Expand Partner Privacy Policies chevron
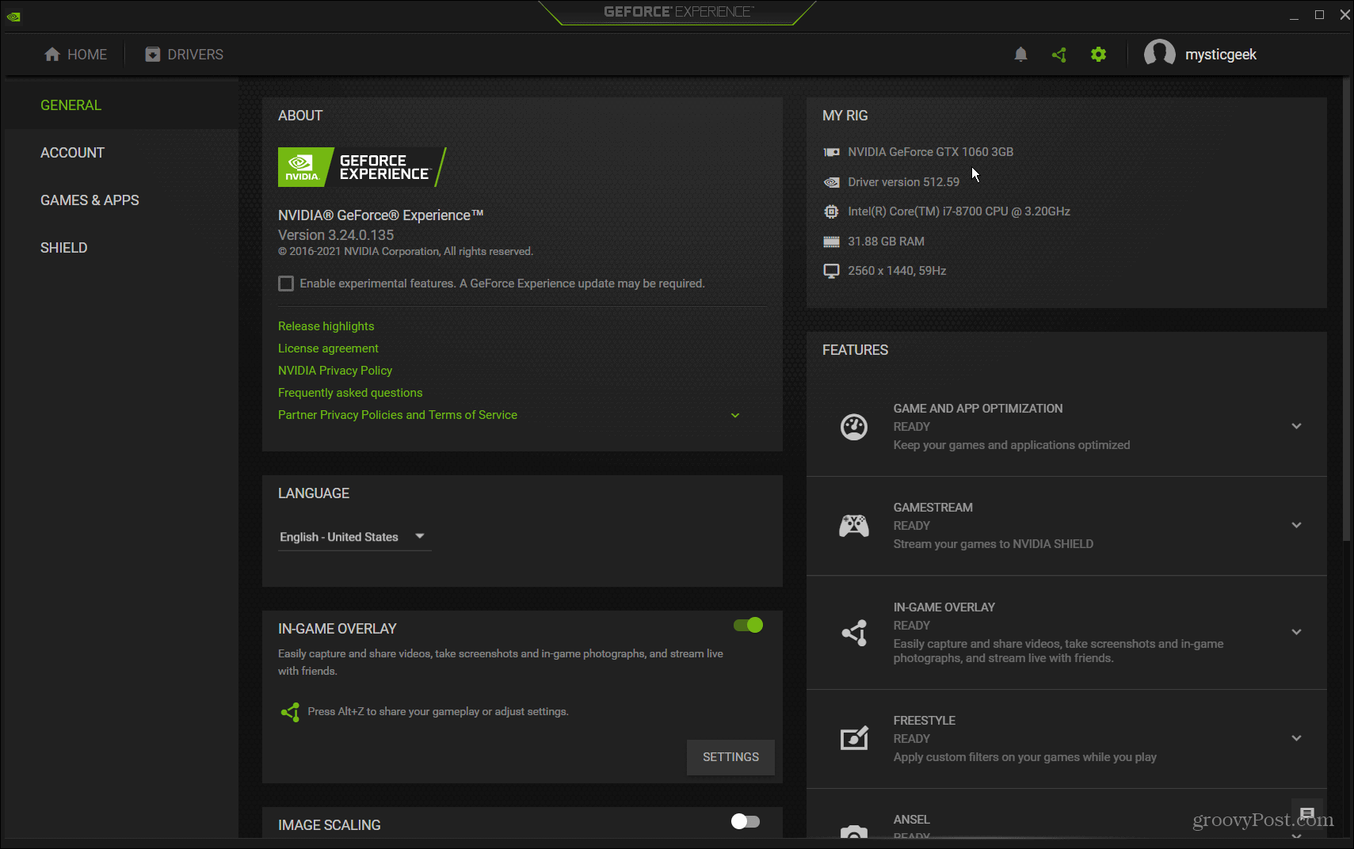 [x=735, y=415]
